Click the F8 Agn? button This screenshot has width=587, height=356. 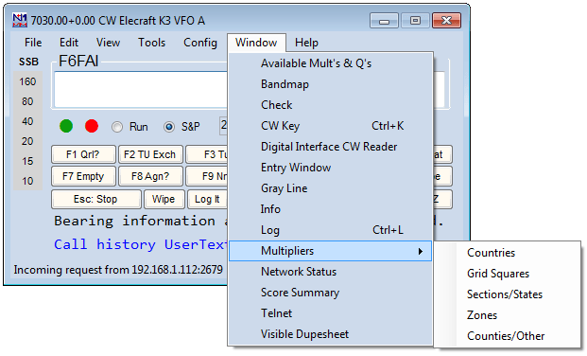click(150, 176)
